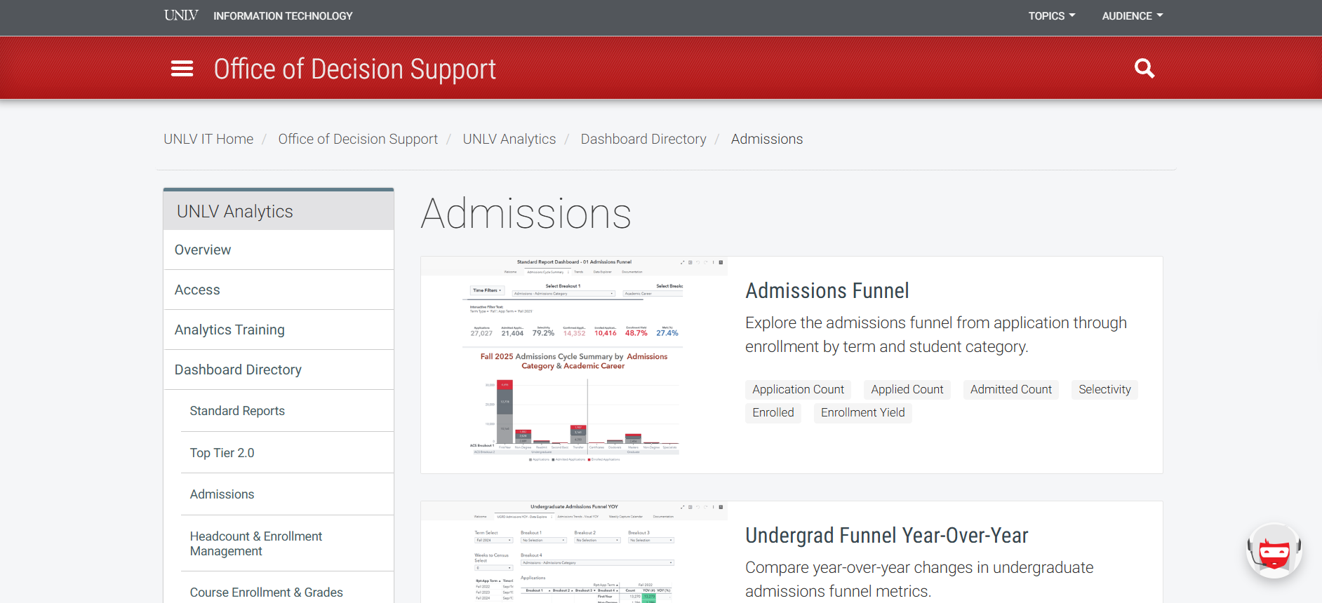Select Top Tier 2.0 sidebar item
Viewport: 1322px width, 603px height.
[x=287, y=453]
